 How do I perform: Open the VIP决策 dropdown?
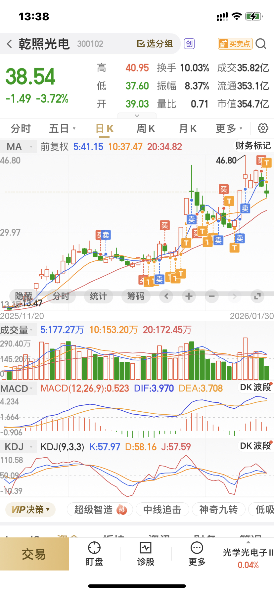[x=30, y=510]
